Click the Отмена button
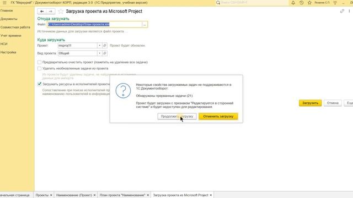The width and height of the screenshot is (353, 198). (333, 103)
